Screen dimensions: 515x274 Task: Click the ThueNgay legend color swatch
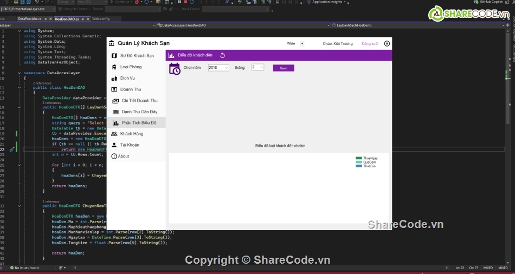pyautogui.click(x=358, y=158)
